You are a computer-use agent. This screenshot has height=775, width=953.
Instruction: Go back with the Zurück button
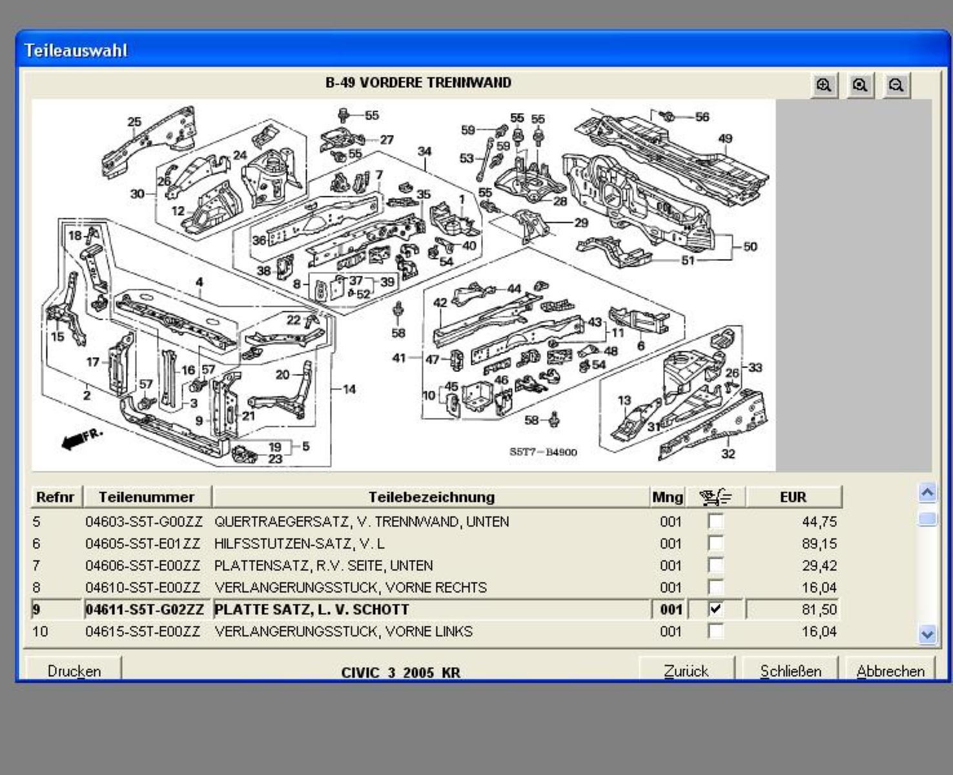click(686, 670)
